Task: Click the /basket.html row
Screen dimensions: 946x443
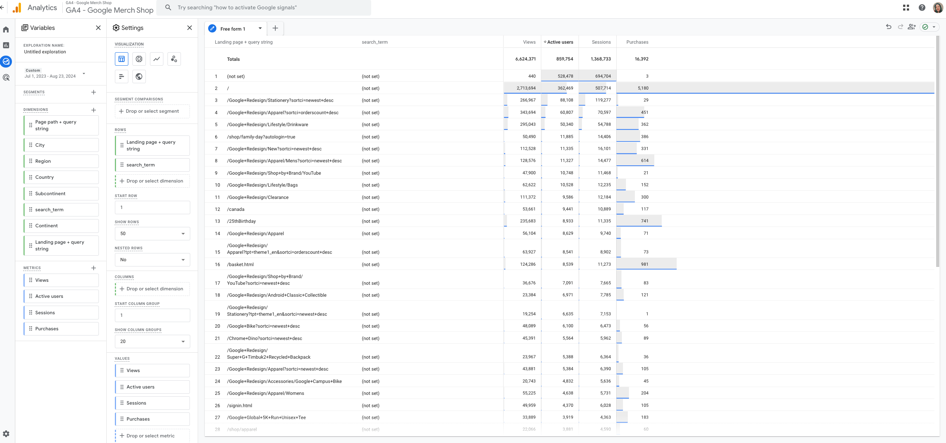Action: (570, 264)
